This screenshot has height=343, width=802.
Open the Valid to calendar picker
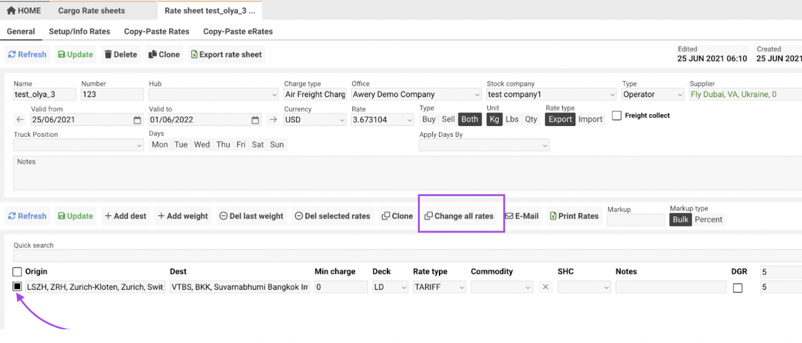[255, 120]
